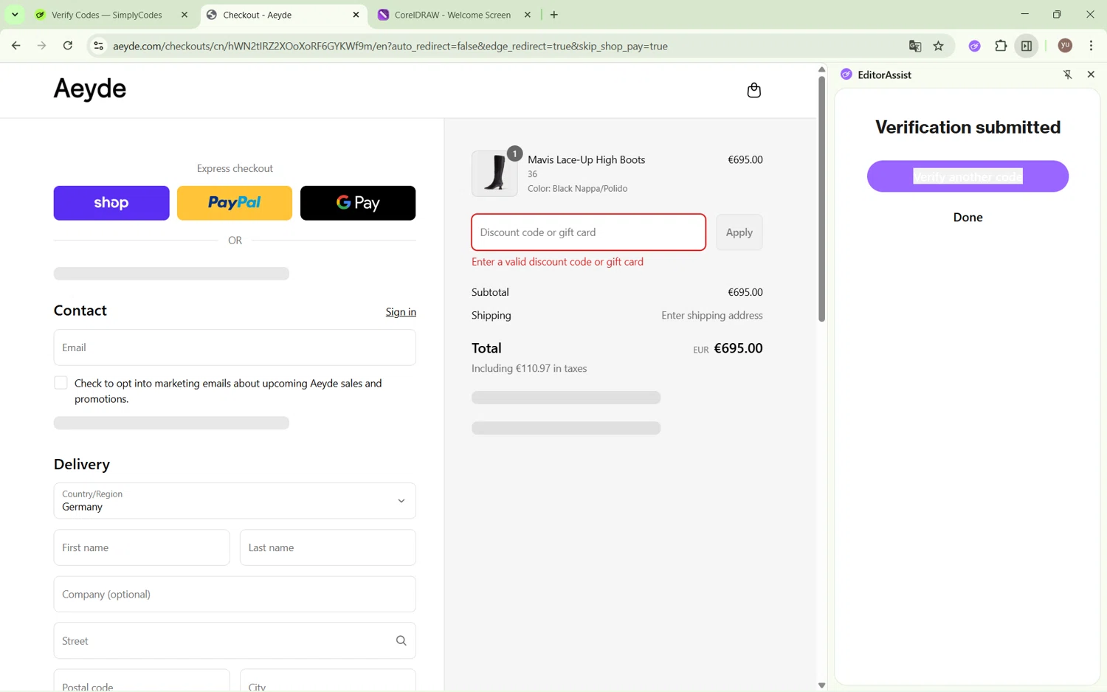
Task: Click the Apply discount button
Action: tap(739, 232)
